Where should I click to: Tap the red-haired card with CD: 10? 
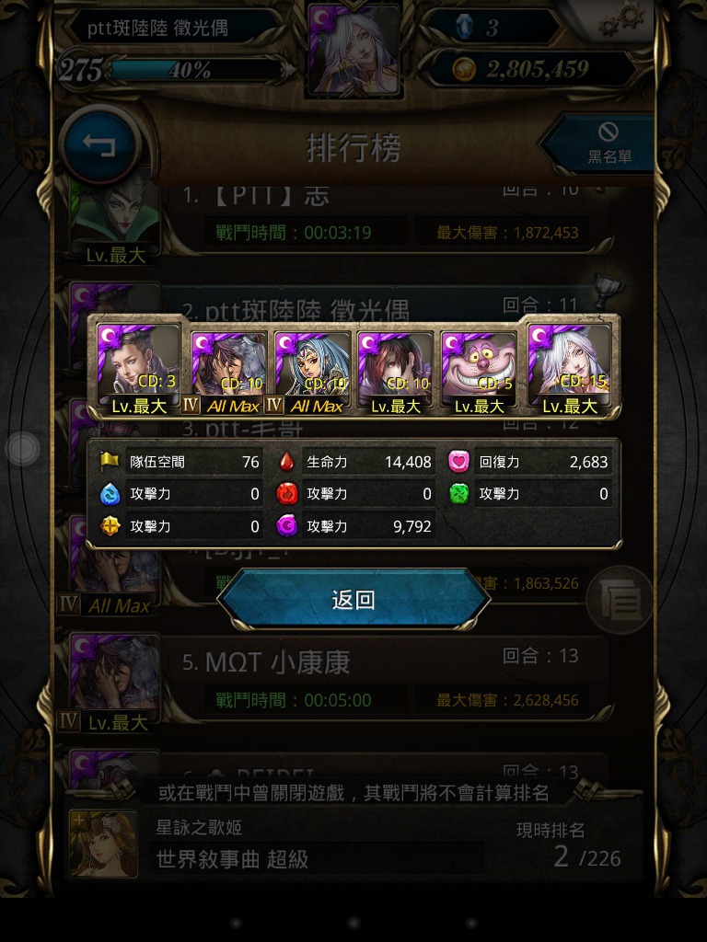pyautogui.click(x=396, y=372)
